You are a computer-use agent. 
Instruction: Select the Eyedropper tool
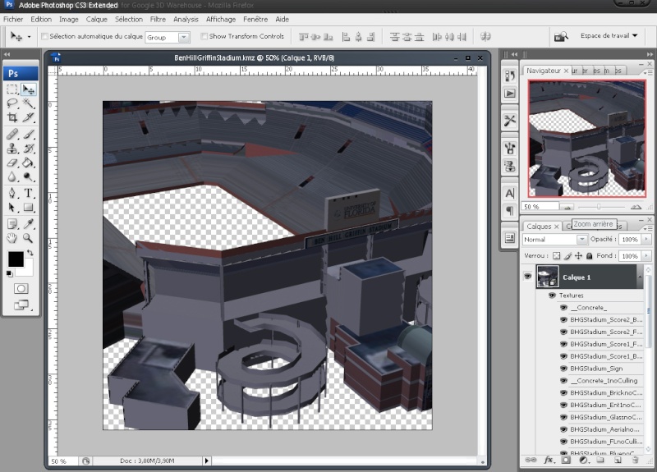pyautogui.click(x=29, y=223)
